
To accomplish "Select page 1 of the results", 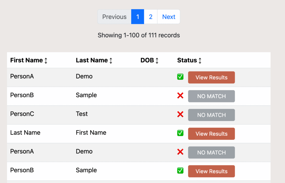I will pyautogui.click(x=137, y=17).
